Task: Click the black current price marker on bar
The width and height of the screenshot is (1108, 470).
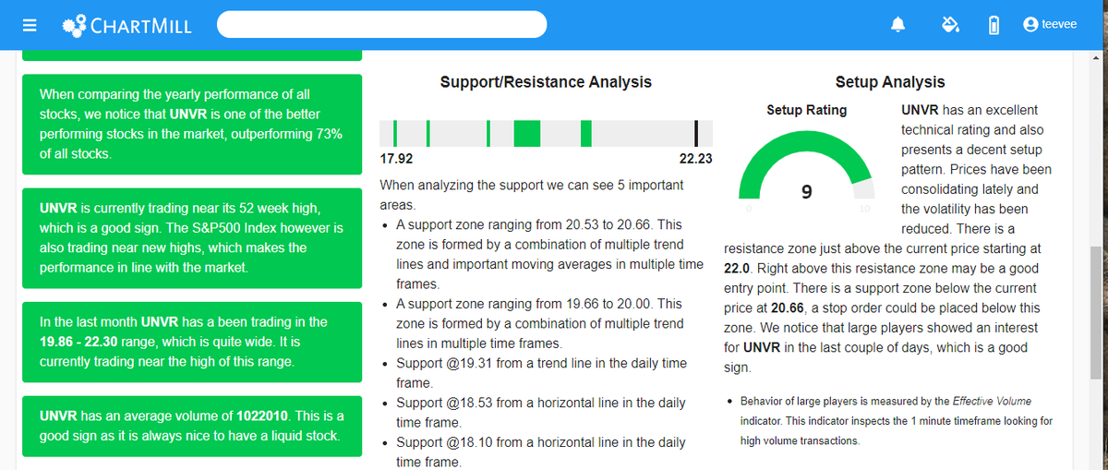Action: 696,133
